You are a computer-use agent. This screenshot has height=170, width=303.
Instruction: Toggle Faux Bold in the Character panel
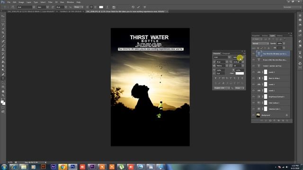216,78
